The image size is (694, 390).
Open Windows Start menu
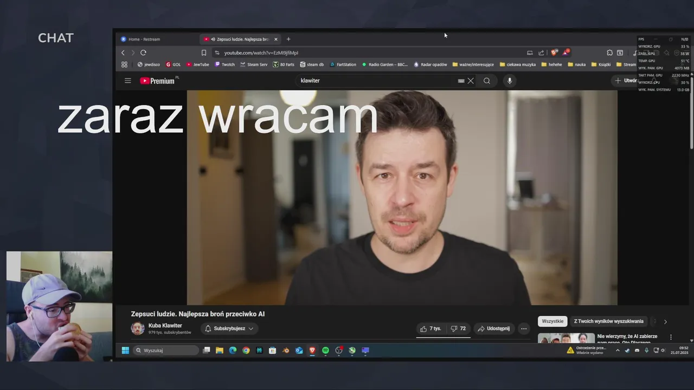(x=125, y=350)
